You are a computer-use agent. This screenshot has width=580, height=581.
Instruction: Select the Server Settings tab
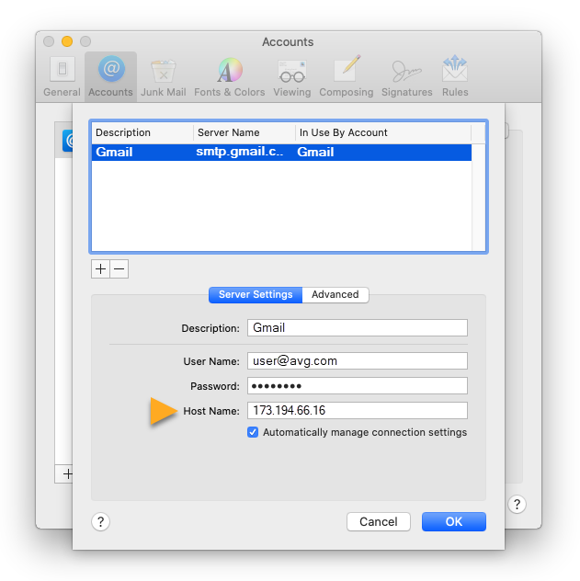pos(256,294)
